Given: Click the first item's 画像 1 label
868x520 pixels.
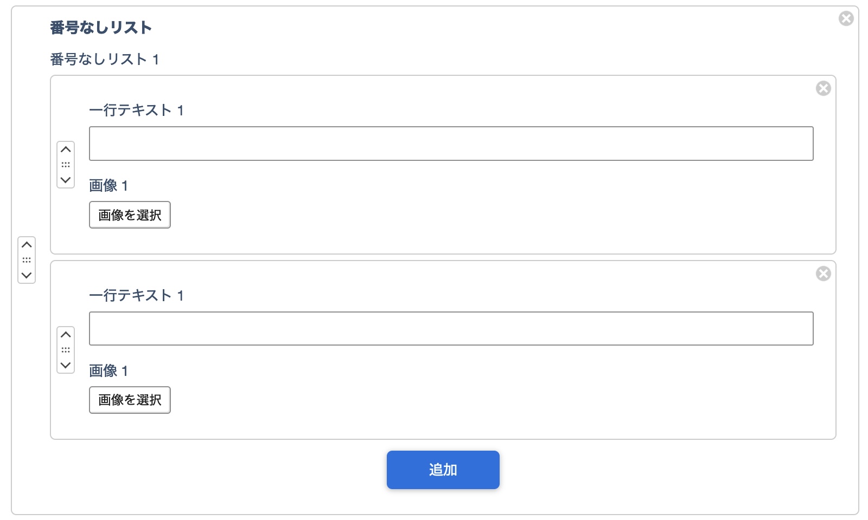Looking at the screenshot, I should tap(108, 186).
